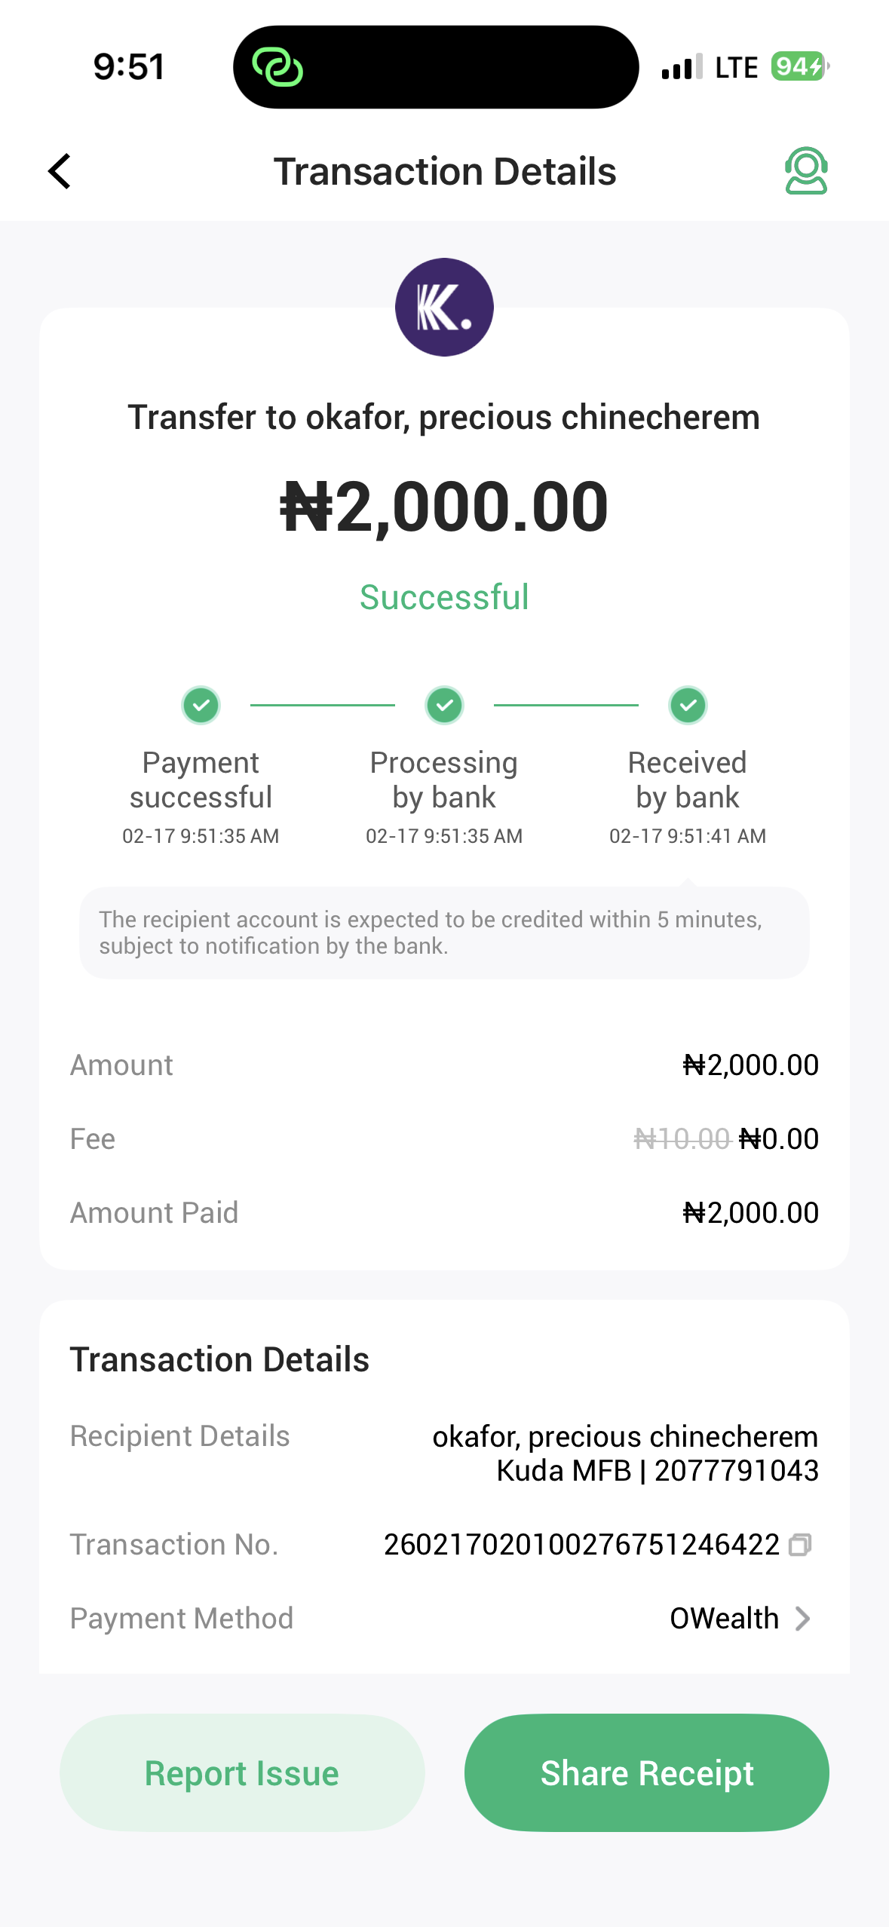Tap the green Successful status text
Image resolution: width=889 pixels, height=1927 pixels.
point(444,597)
